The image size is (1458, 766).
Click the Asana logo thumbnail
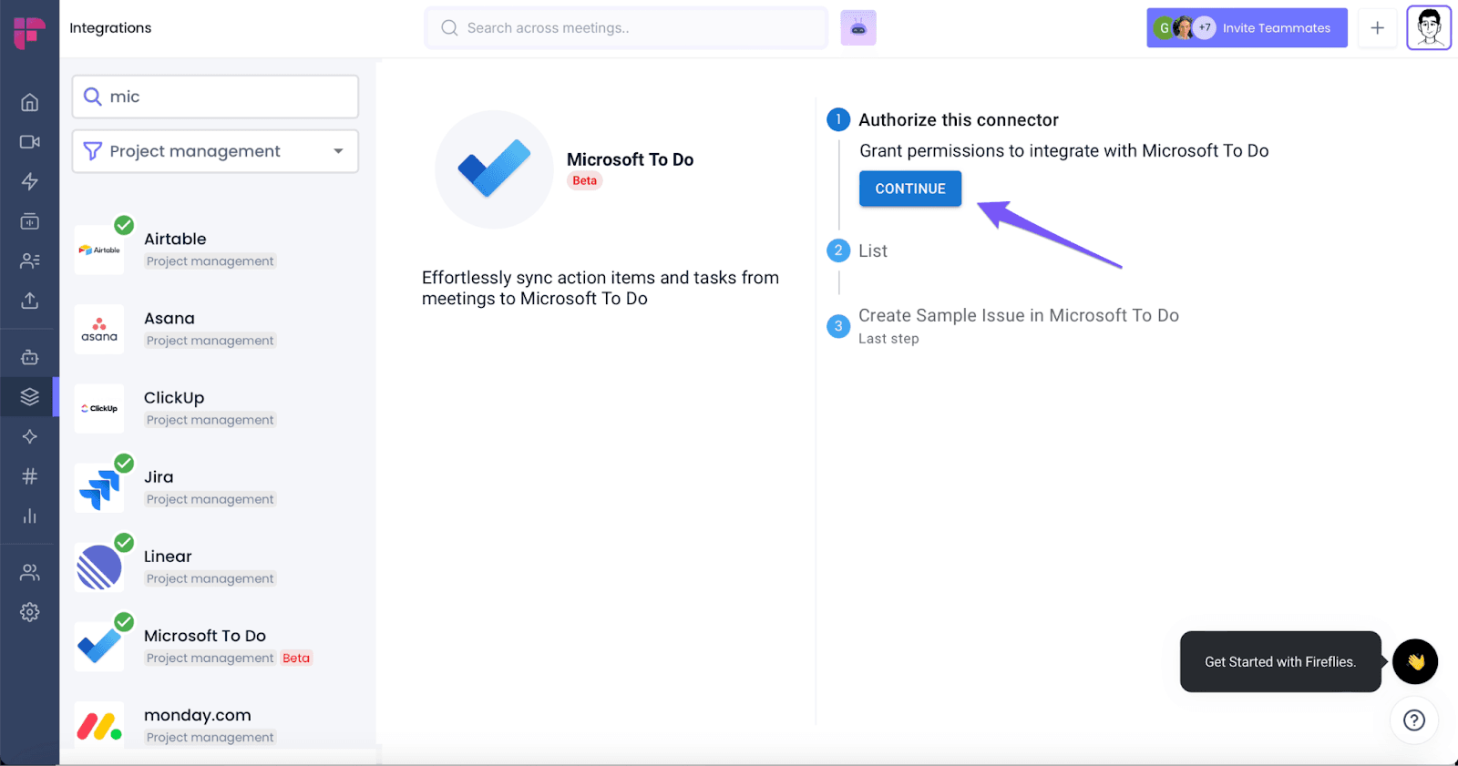coord(99,329)
